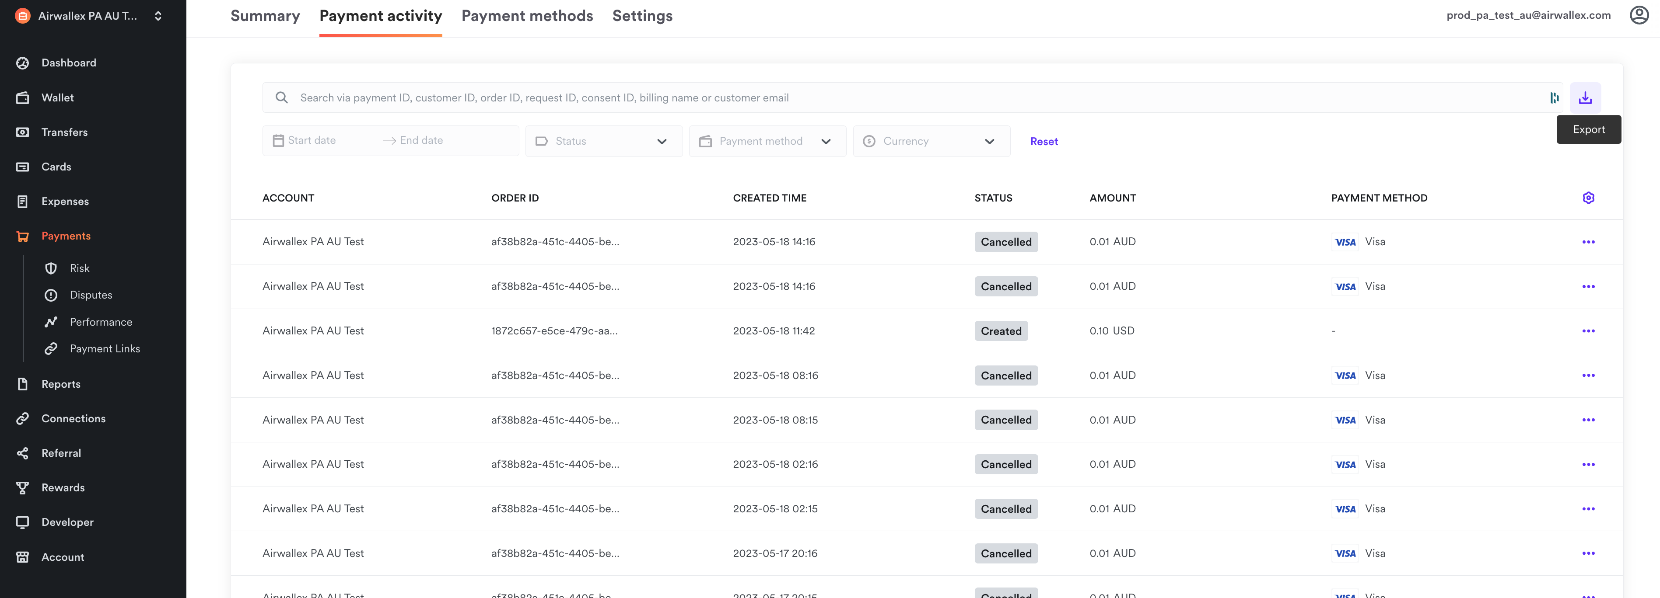
Task: Click the Cards sidebar icon
Action: 23,166
